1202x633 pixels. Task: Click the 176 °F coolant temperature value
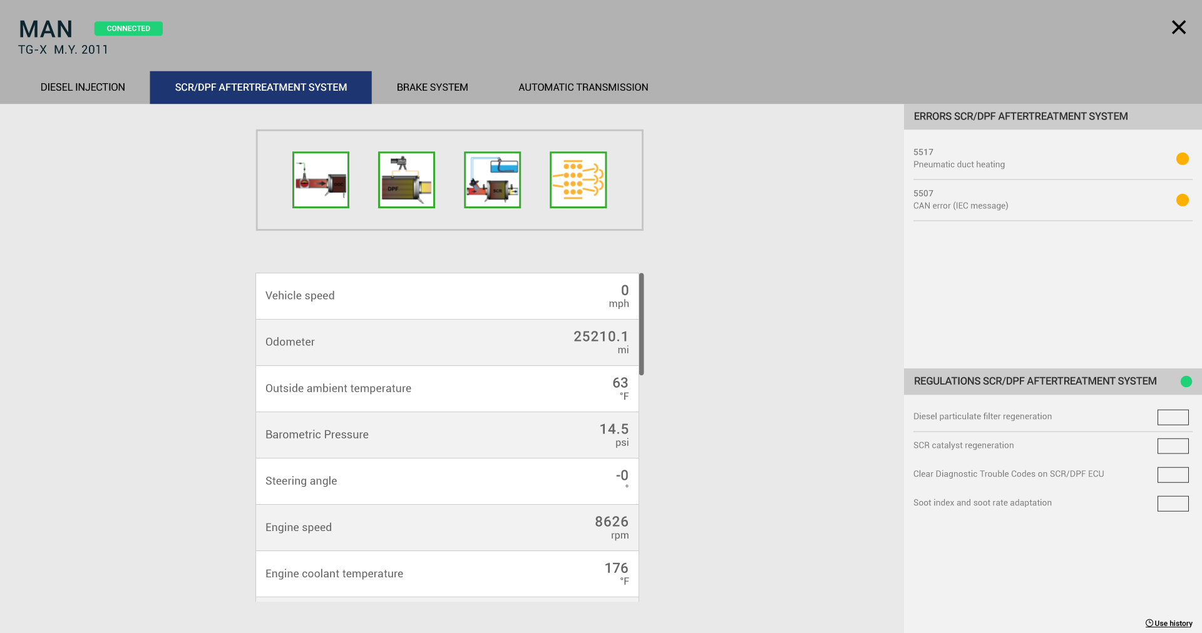[617, 574]
